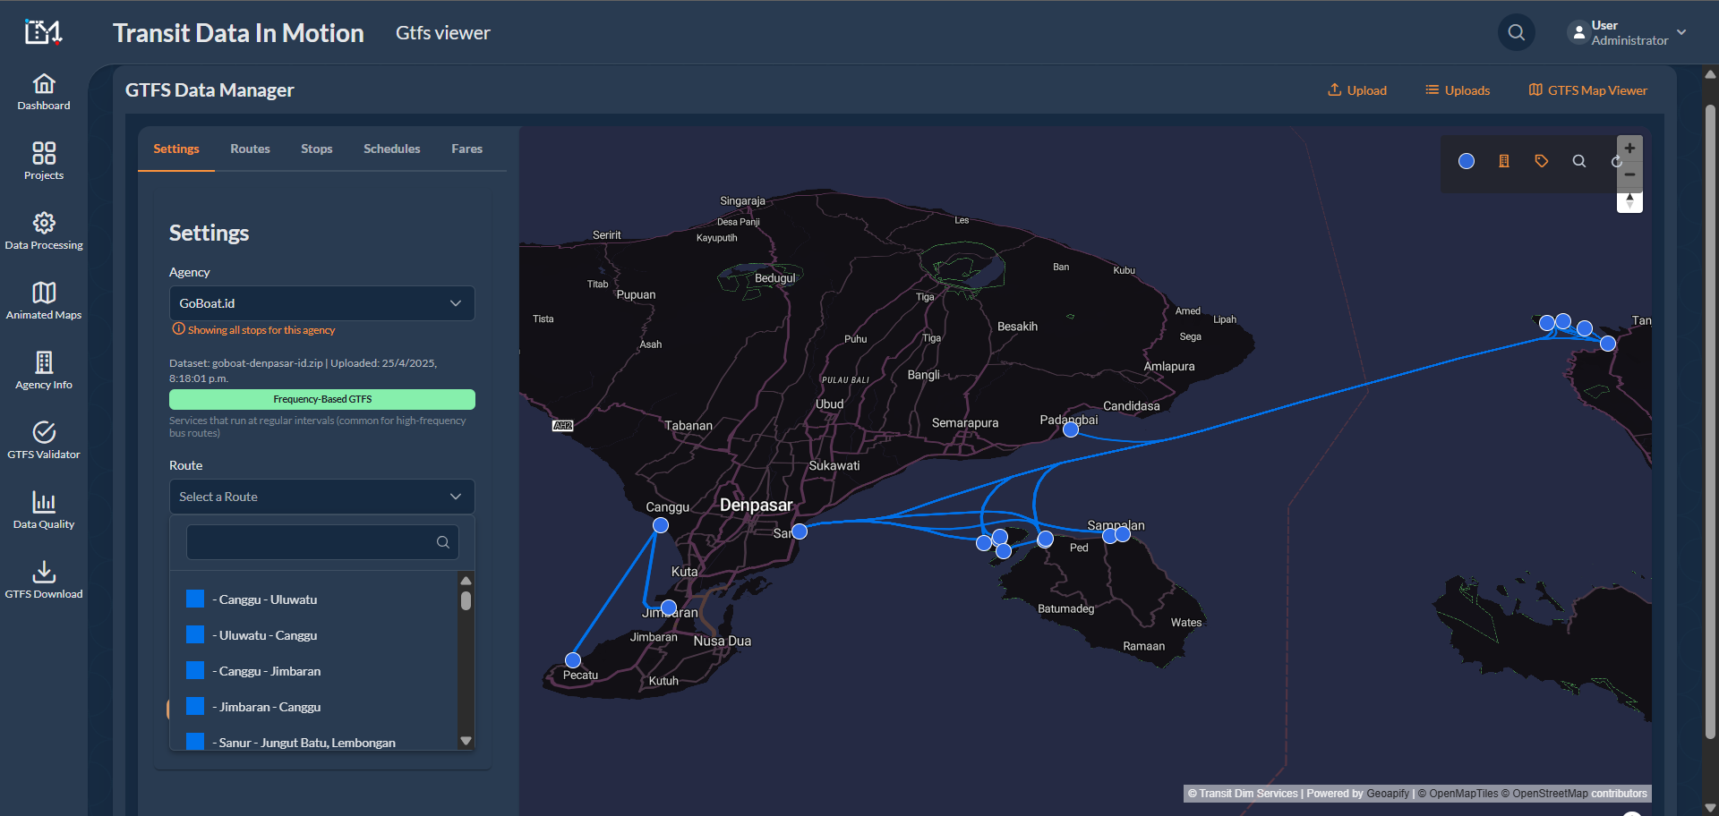Open the GoBoat.id agency dropdown
This screenshot has height=816, width=1719.
coord(321,303)
